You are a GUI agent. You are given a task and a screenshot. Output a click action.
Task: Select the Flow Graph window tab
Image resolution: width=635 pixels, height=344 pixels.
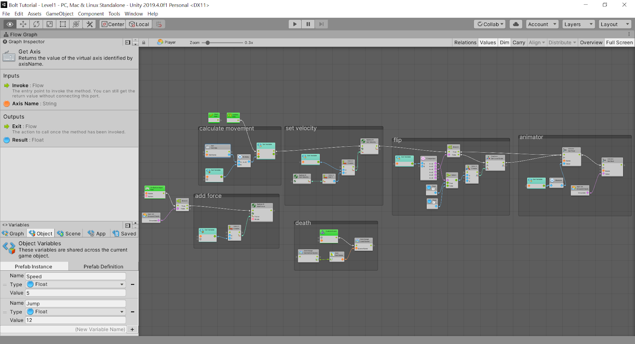tap(21, 34)
